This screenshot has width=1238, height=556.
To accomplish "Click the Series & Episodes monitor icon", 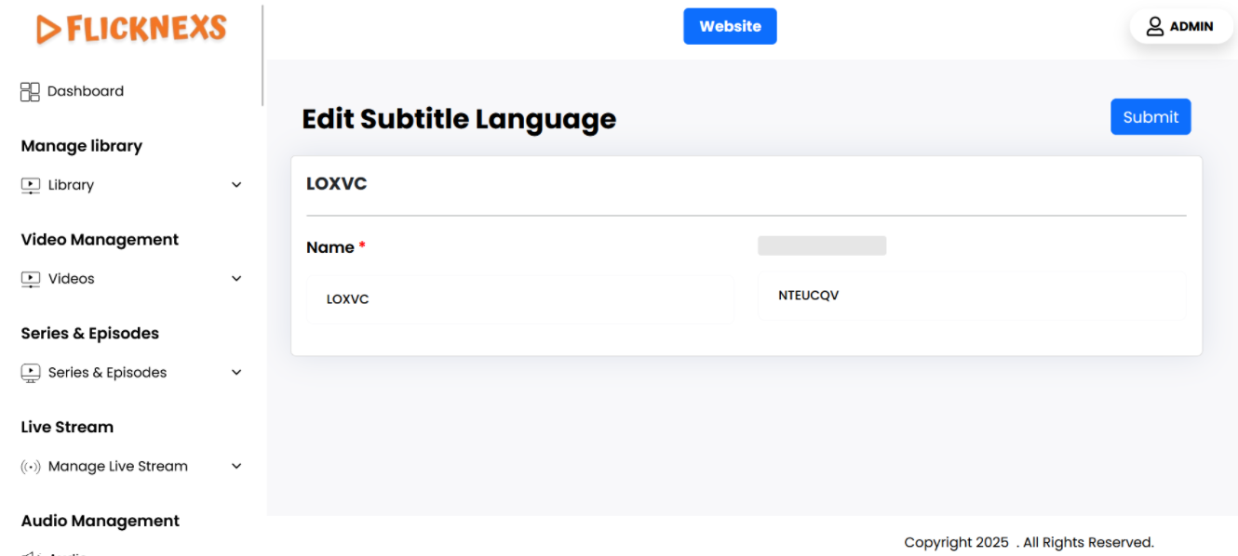I will [31, 373].
